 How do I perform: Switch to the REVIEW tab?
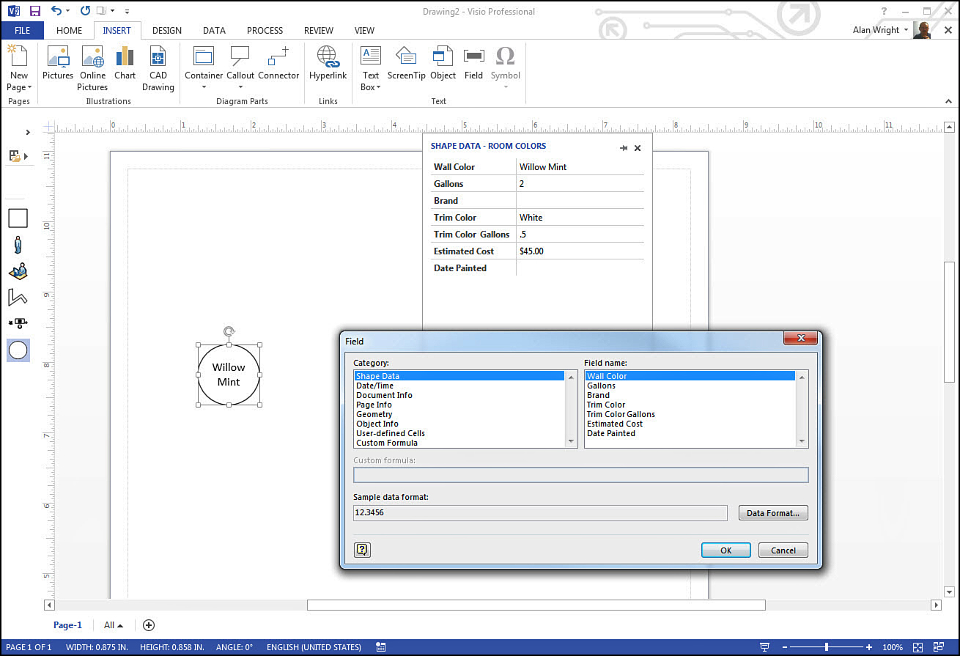tap(319, 31)
